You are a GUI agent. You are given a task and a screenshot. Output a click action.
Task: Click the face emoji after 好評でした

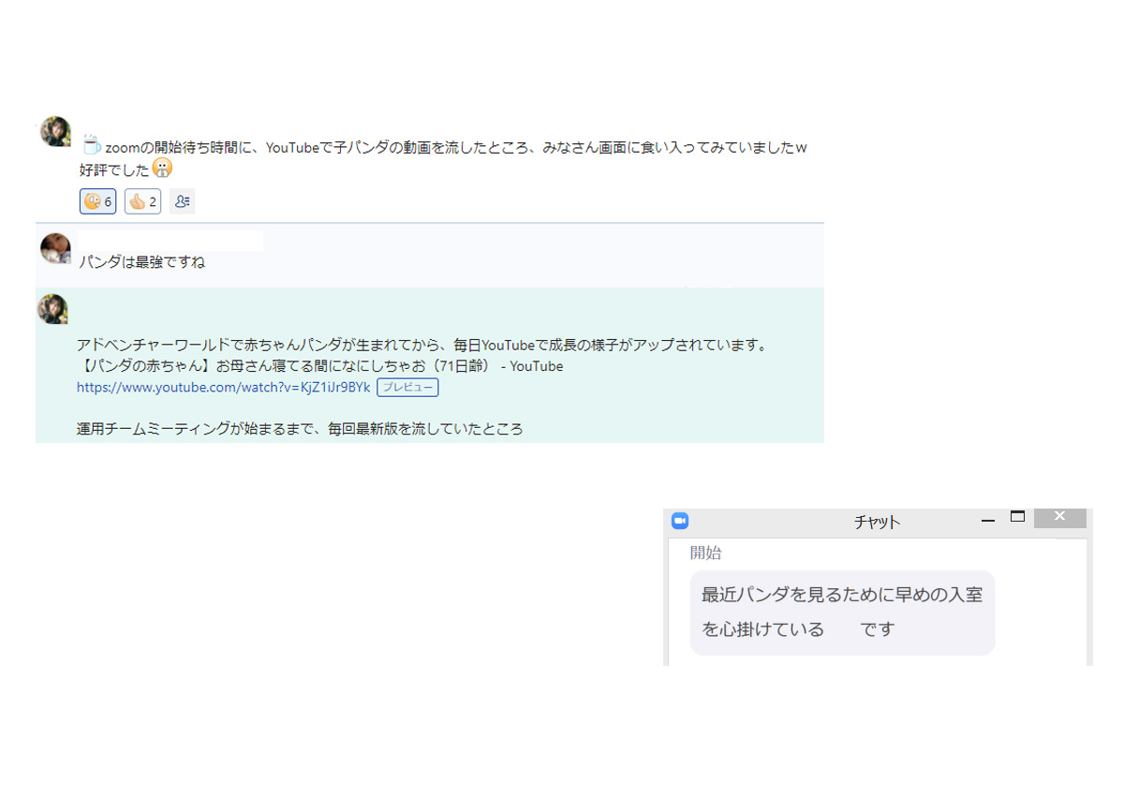(163, 169)
